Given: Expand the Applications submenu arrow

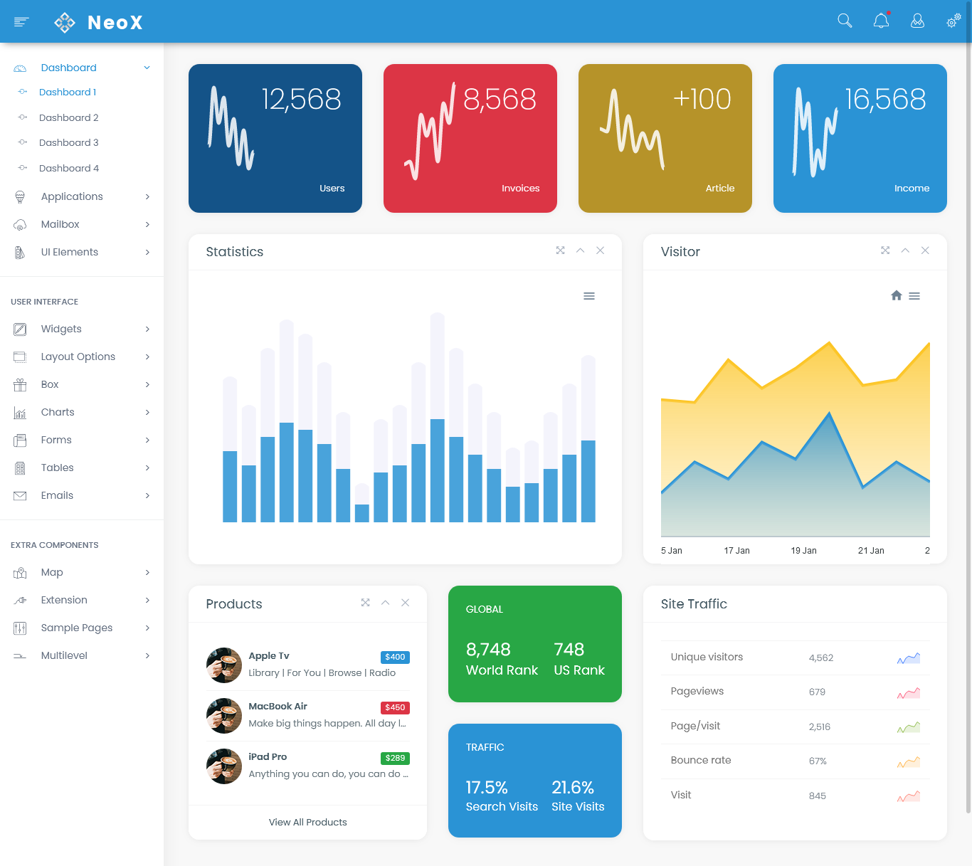Looking at the screenshot, I should point(147,197).
